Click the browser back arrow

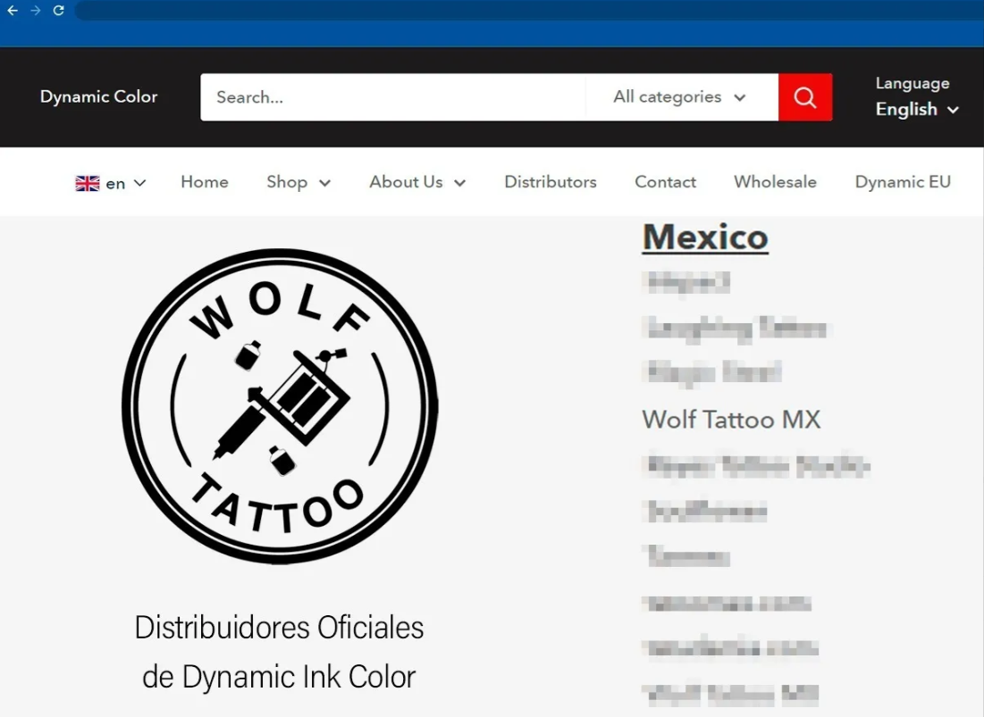tap(13, 11)
